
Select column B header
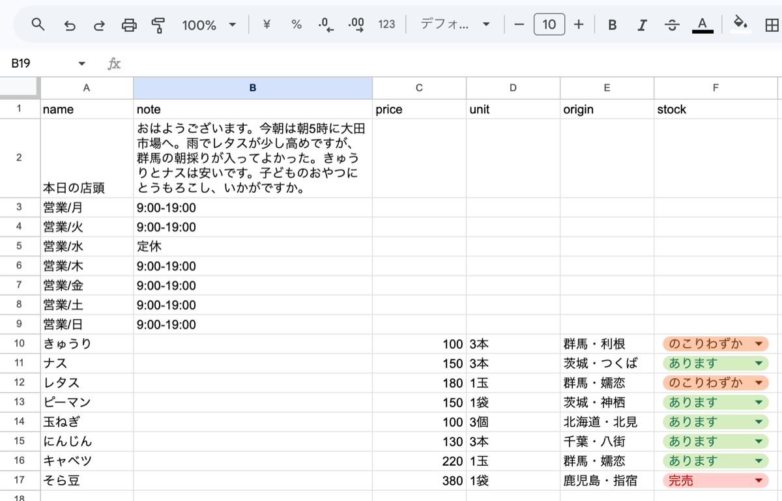(x=253, y=88)
